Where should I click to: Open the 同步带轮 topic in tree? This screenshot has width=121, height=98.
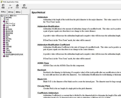coord(9,39)
